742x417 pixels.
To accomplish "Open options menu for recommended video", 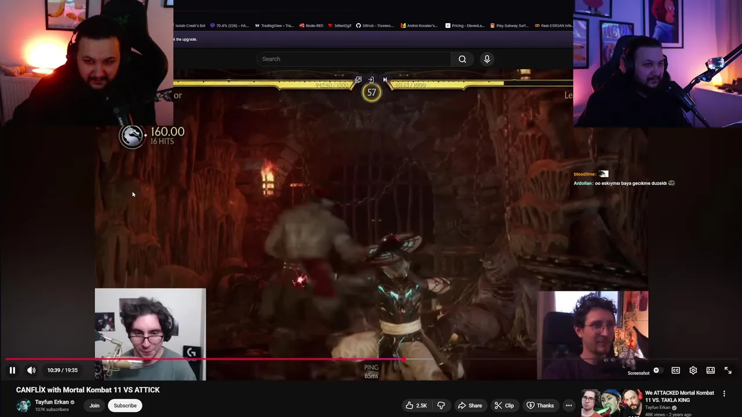I will [724, 393].
